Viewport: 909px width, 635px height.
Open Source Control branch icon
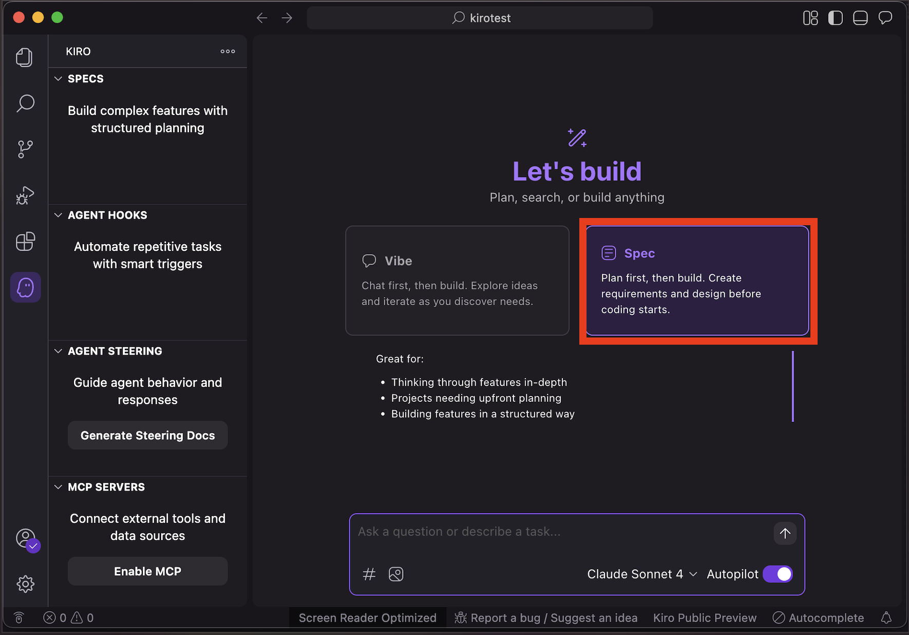pos(25,149)
